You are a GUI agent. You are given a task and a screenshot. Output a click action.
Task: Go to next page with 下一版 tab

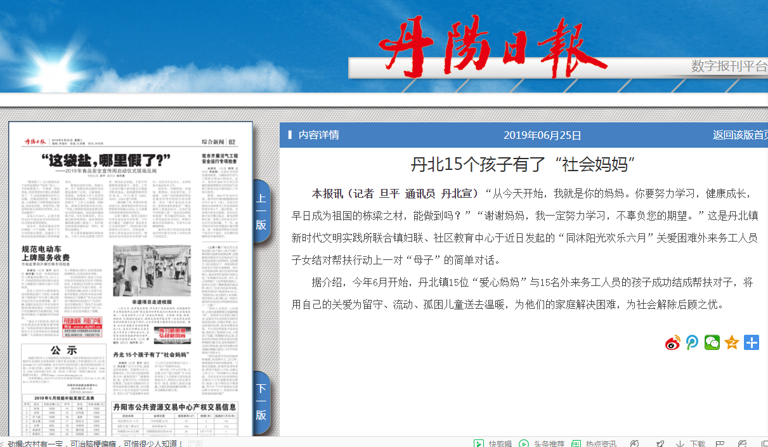click(x=261, y=401)
